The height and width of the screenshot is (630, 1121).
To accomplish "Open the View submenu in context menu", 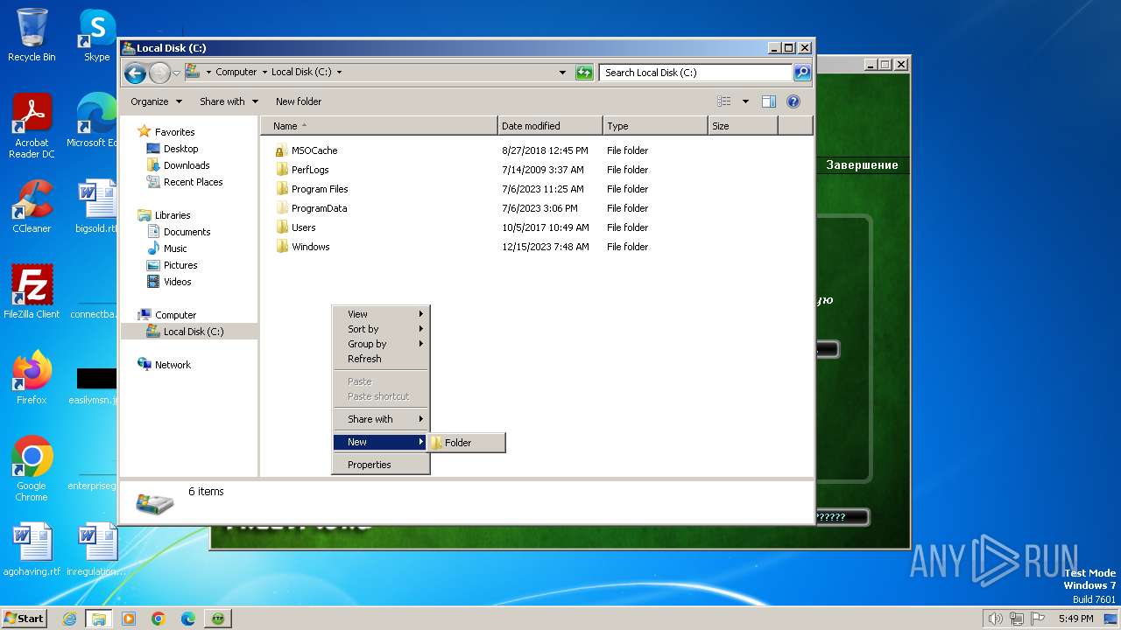I will point(381,314).
